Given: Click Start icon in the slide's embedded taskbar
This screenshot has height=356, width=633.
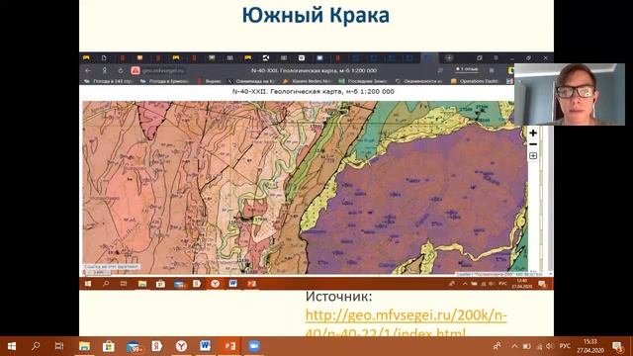Looking at the screenshot, I should point(88,284).
